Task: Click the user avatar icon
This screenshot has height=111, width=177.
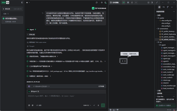Action: (93, 8)
